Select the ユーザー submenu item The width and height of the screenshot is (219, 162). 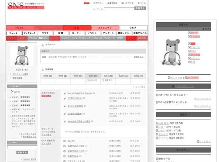click(x=76, y=33)
